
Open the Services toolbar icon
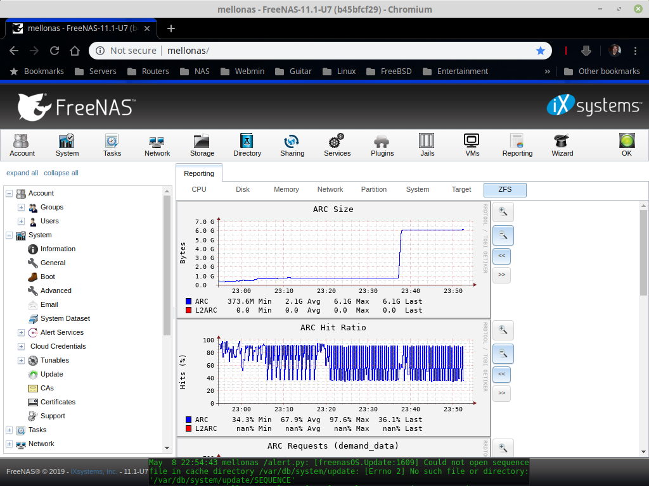(337, 145)
